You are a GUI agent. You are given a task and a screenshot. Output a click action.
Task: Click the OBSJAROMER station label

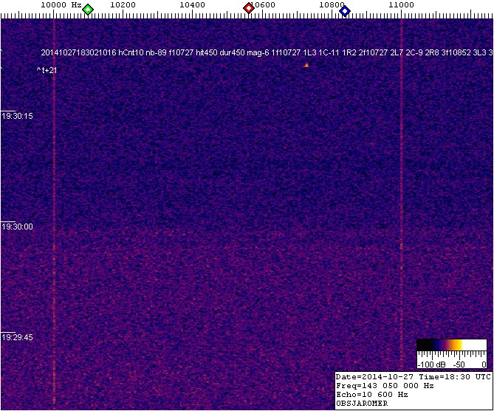click(x=362, y=404)
